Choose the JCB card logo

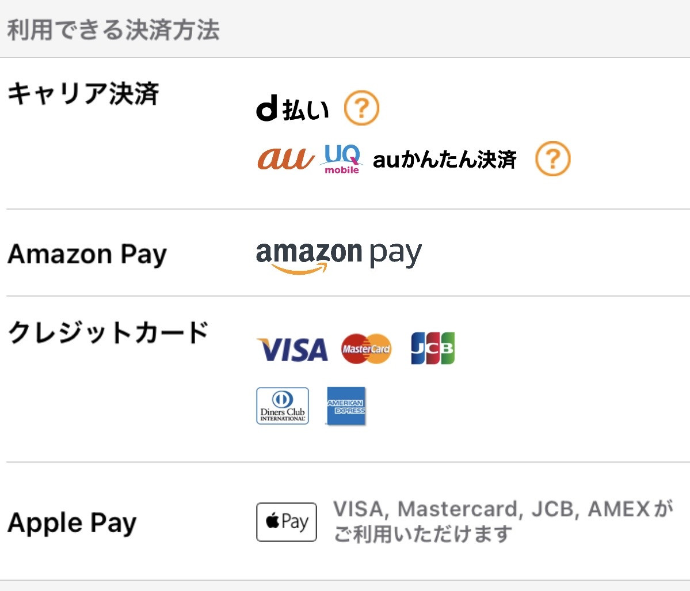point(433,348)
